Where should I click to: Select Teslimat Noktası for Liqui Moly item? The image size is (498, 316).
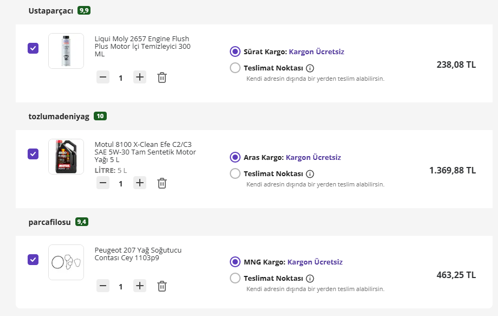click(235, 68)
